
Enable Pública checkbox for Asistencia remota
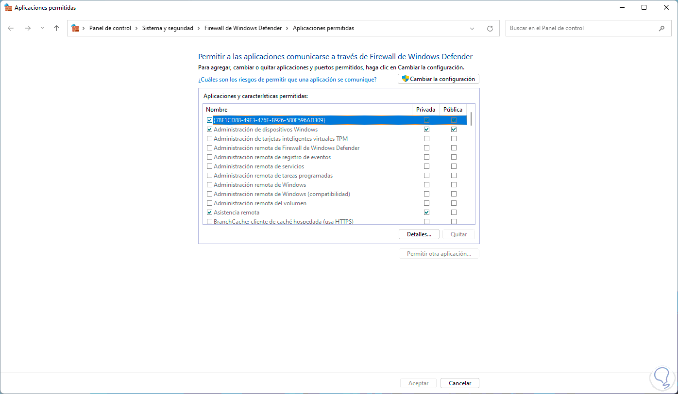[x=454, y=213]
